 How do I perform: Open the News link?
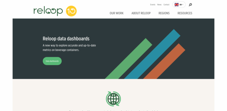click(159, 5)
